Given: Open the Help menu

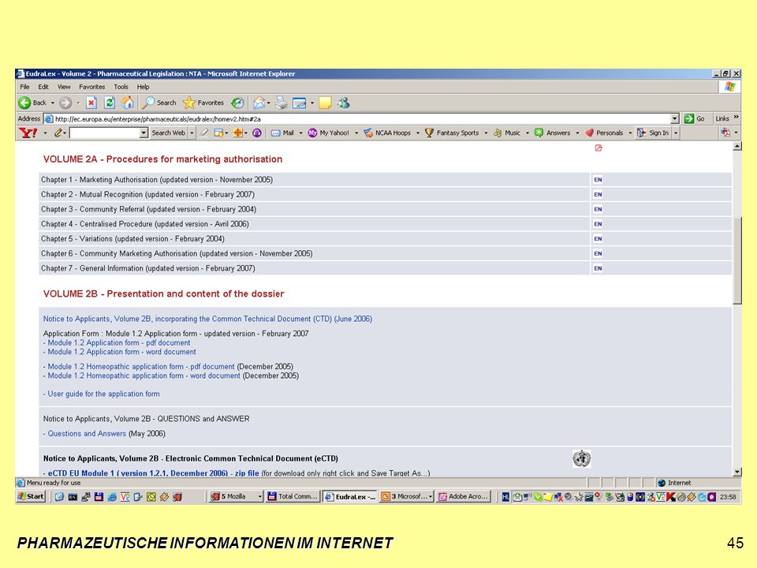Looking at the screenshot, I should click(x=143, y=87).
